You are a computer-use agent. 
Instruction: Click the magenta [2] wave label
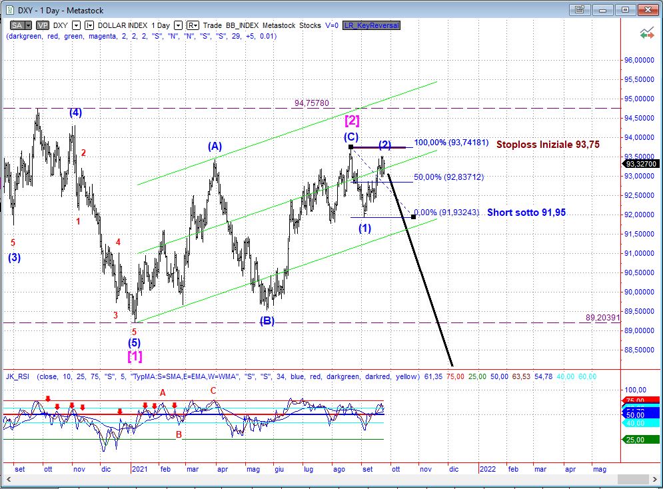tap(352, 121)
